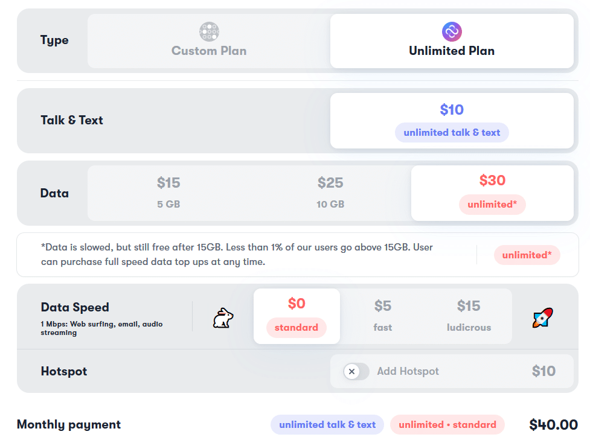
Task: Switch to the Custom Plan tab
Action: [x=209, y=41]
